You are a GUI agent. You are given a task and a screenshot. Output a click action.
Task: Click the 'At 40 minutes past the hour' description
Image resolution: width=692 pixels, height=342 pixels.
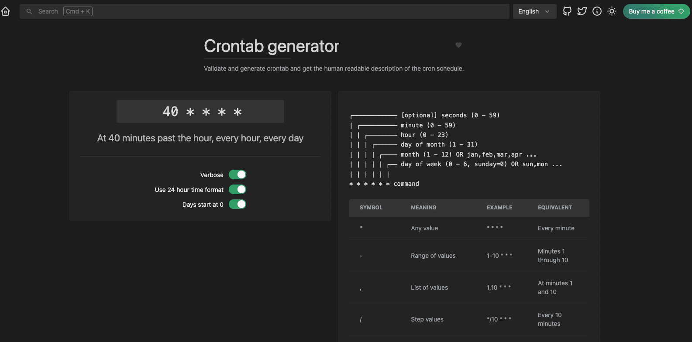point(200,138)
